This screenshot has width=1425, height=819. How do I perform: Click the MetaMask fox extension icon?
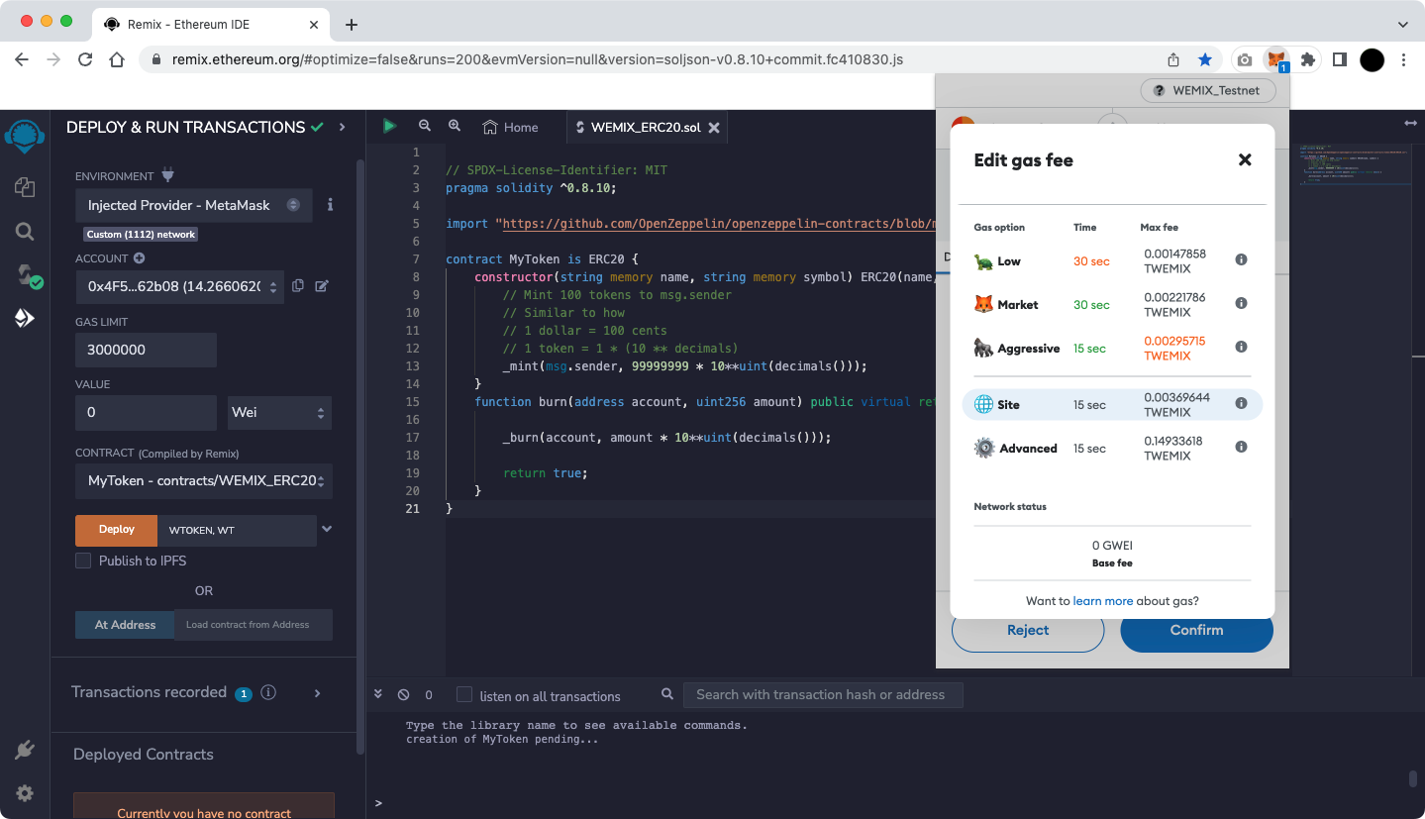click(1276, 59)
